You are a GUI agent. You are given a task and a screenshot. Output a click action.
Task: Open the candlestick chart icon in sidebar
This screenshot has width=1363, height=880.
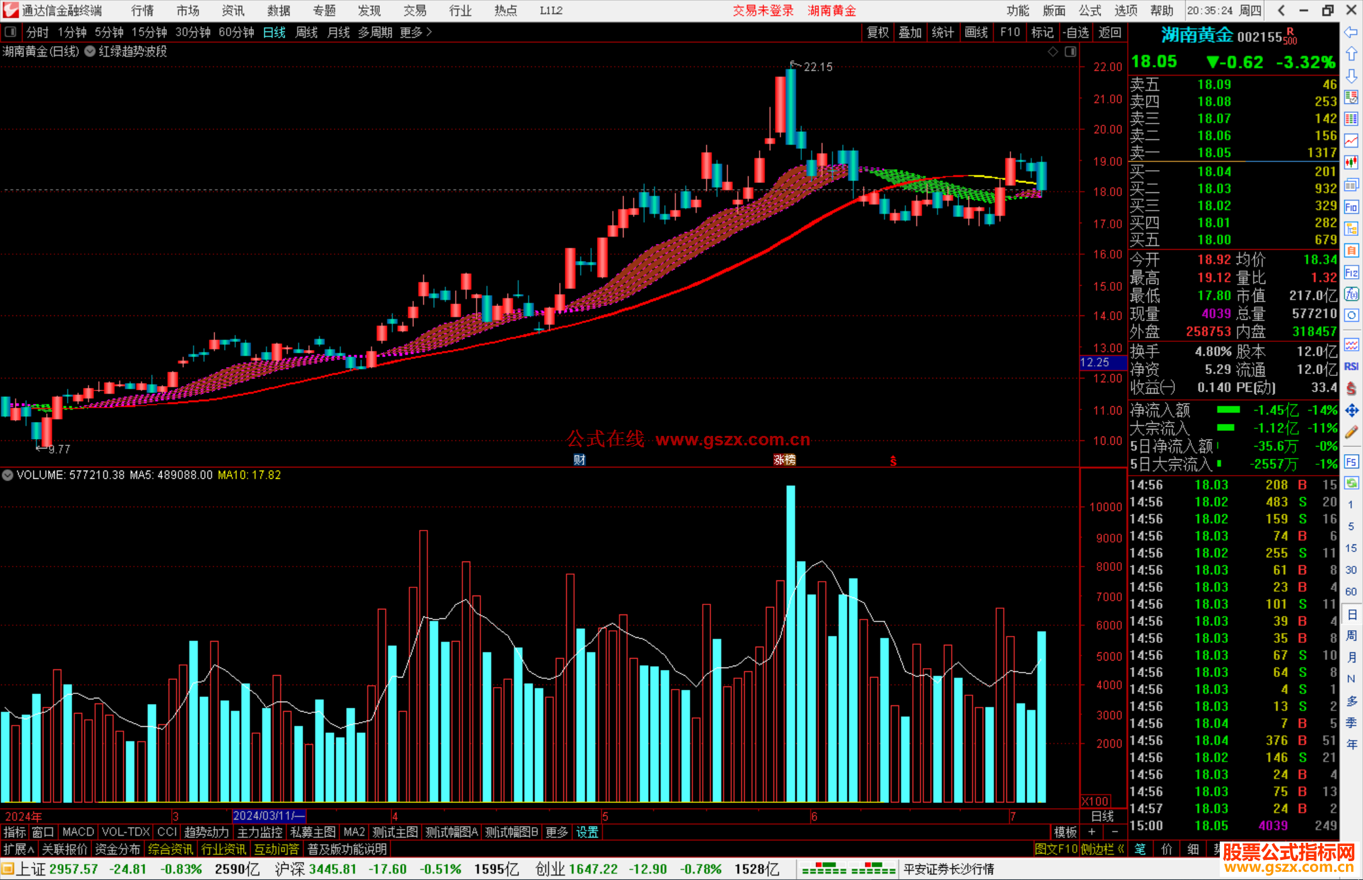(x=1351, y=163)
